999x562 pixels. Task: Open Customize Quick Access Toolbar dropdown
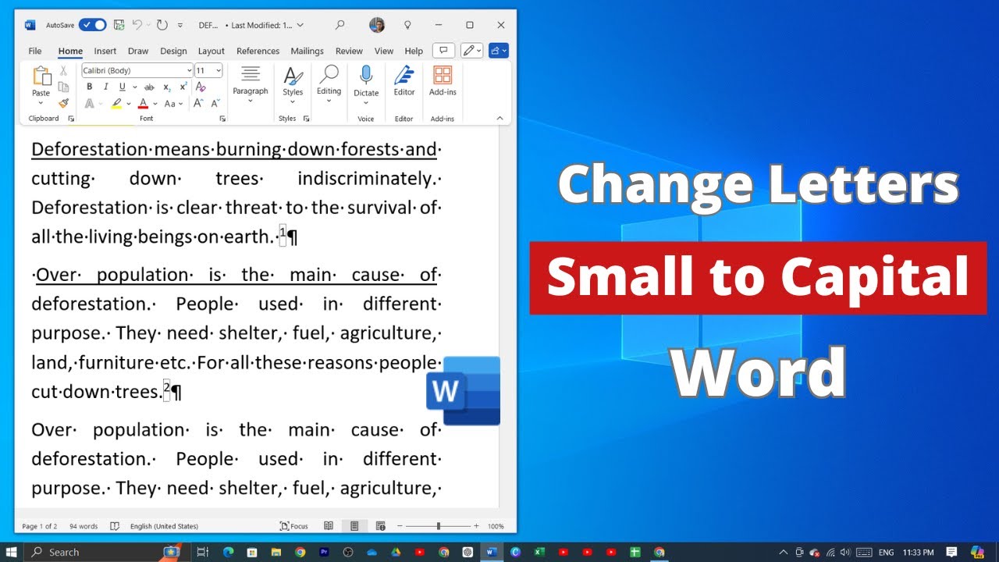[180, 25]
